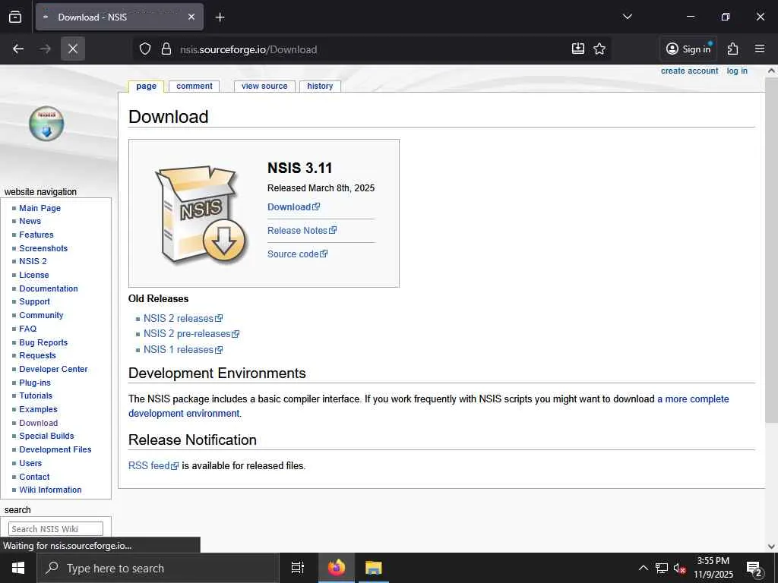Open Plug-ins in website navigation
The image size is (778, 583).
[x=35, y=383]
